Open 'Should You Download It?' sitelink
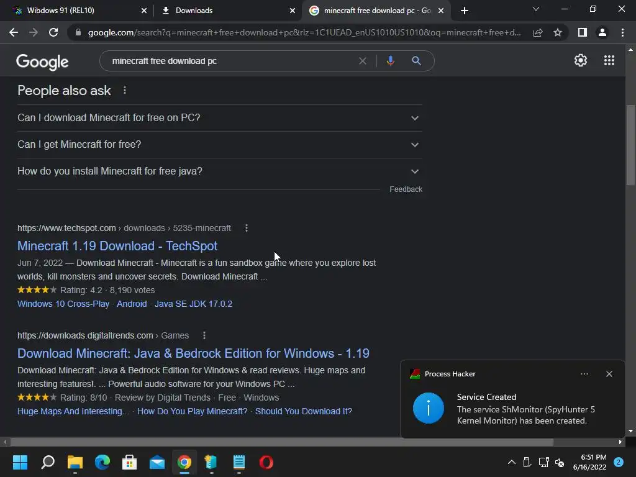Viewport: 636px width, 477px height. click(303, 411)
